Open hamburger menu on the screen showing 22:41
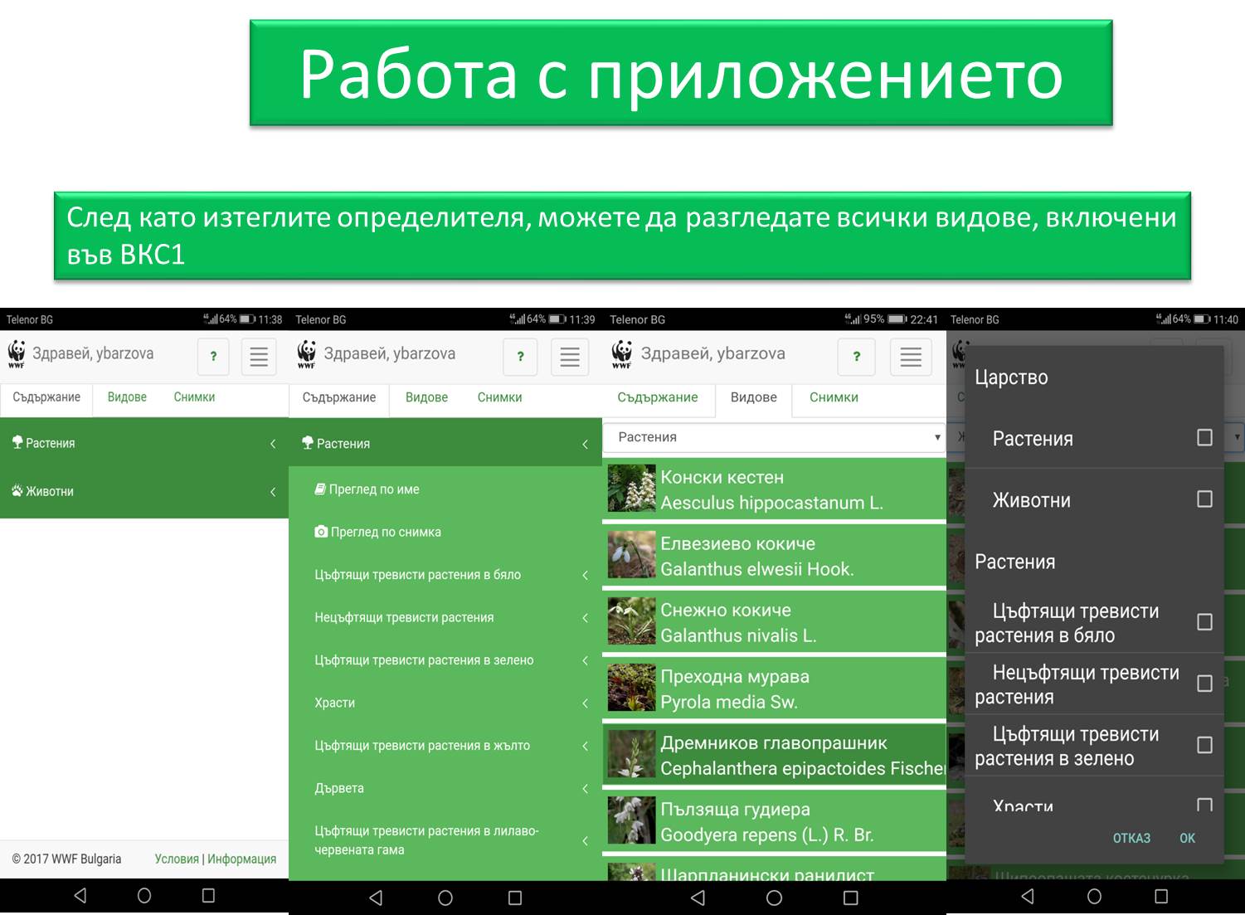 tap(911, 357)
